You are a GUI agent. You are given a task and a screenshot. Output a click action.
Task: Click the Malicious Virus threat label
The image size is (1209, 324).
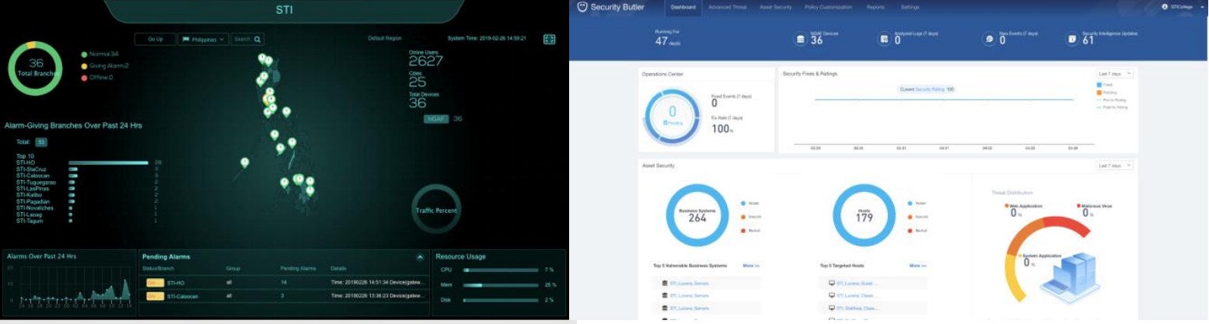pyautogui.click(x=1094, y=206)
